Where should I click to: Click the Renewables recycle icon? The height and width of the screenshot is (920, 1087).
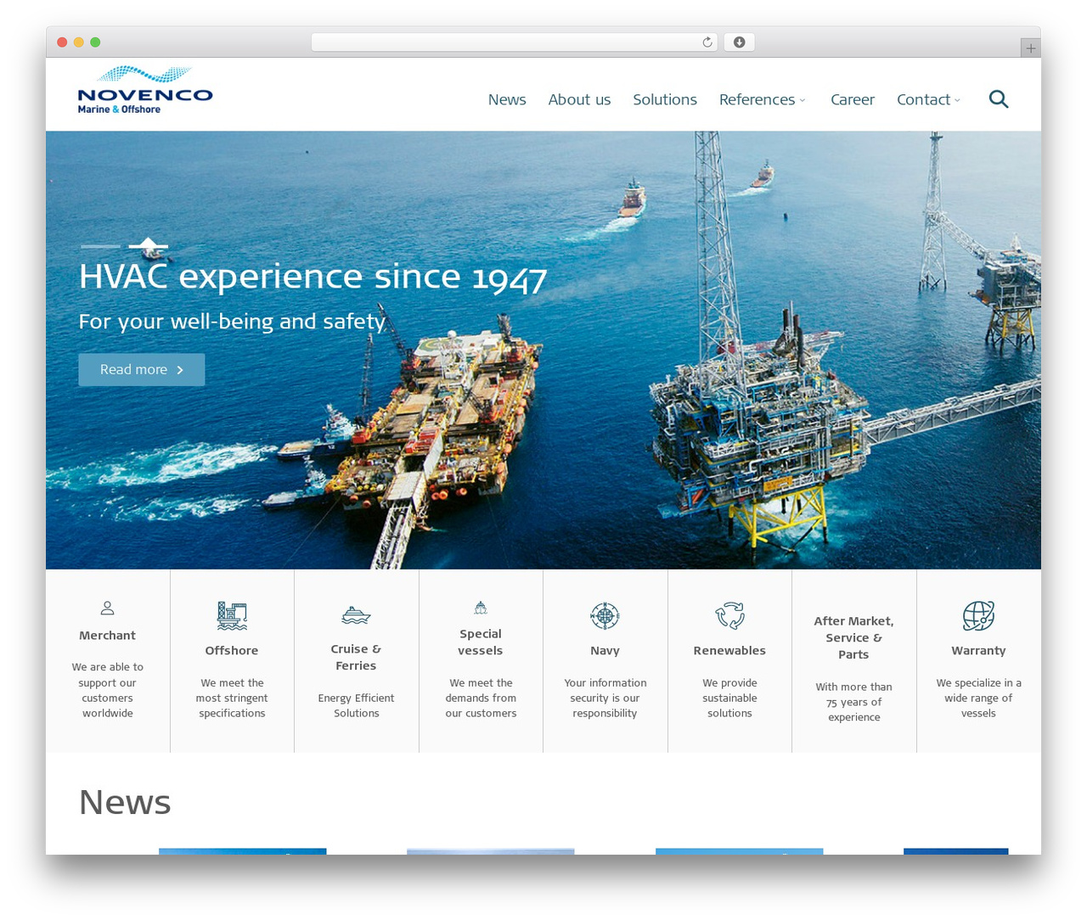(729, 615)
